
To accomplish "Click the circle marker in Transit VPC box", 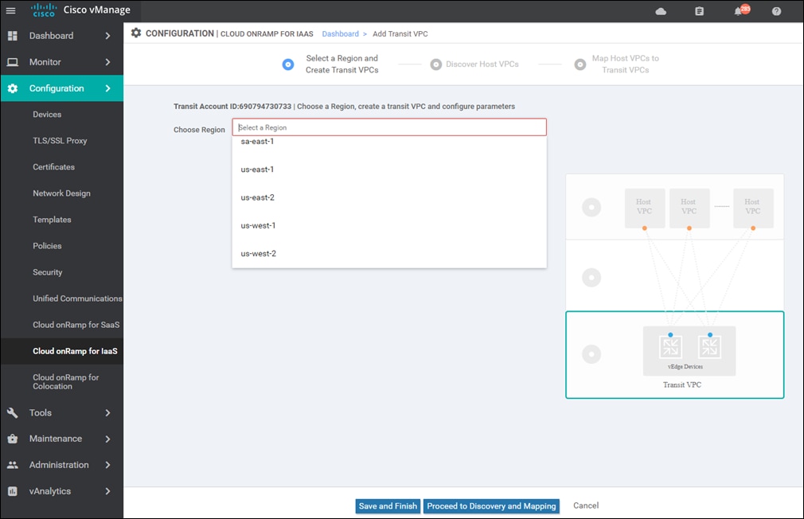I will point(591,354).
